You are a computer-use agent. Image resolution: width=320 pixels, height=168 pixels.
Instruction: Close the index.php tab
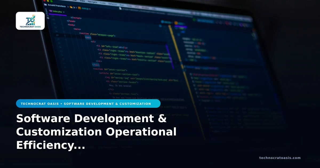pyautogui.click(x=64, y=12)
